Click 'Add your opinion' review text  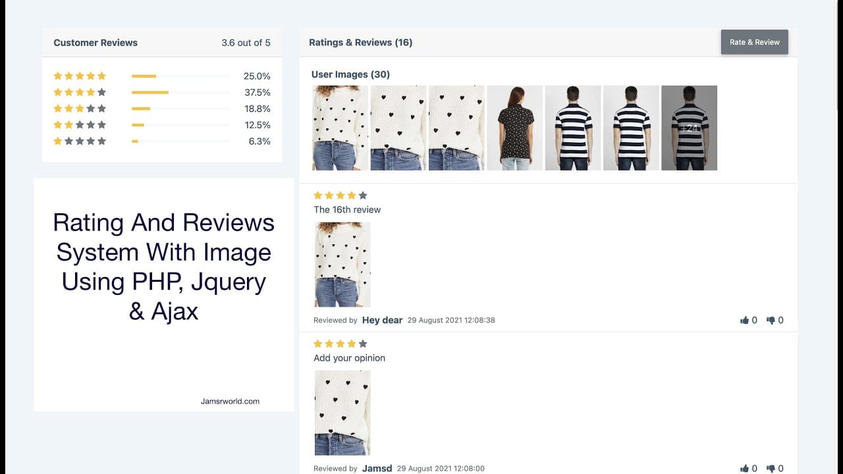(349, 358)
